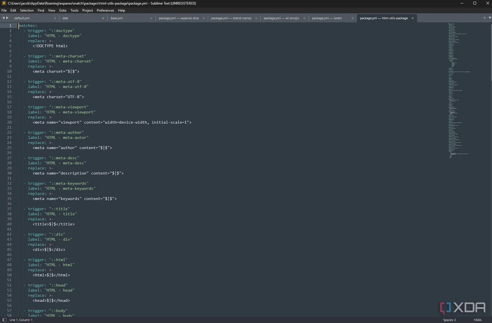Close the espanso-dice package.yml tab
Image resolution: width=492 pixels, height=323 pixels.
pos(204,18)
